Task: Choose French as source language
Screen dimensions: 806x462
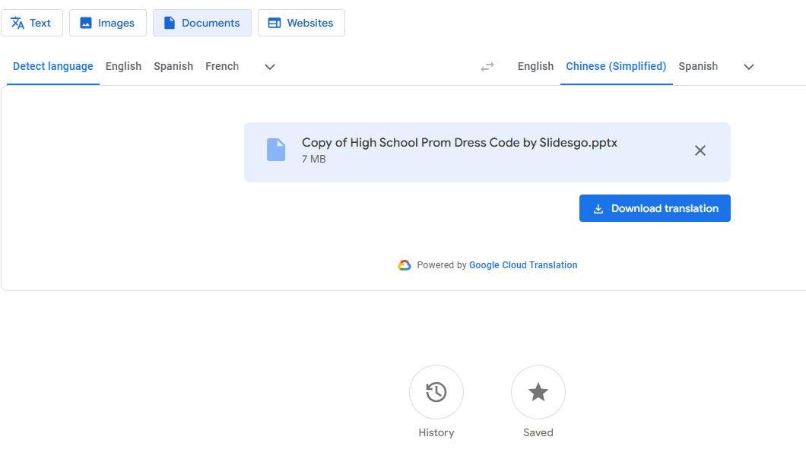Action: pos(222,66)
